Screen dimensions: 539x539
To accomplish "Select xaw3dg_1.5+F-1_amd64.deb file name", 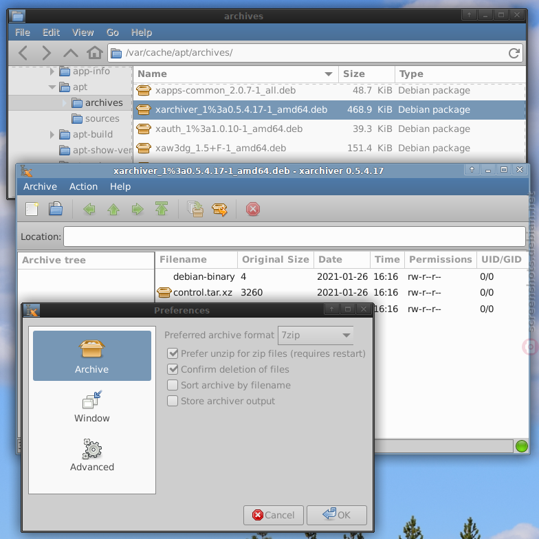I will [221, 148].
